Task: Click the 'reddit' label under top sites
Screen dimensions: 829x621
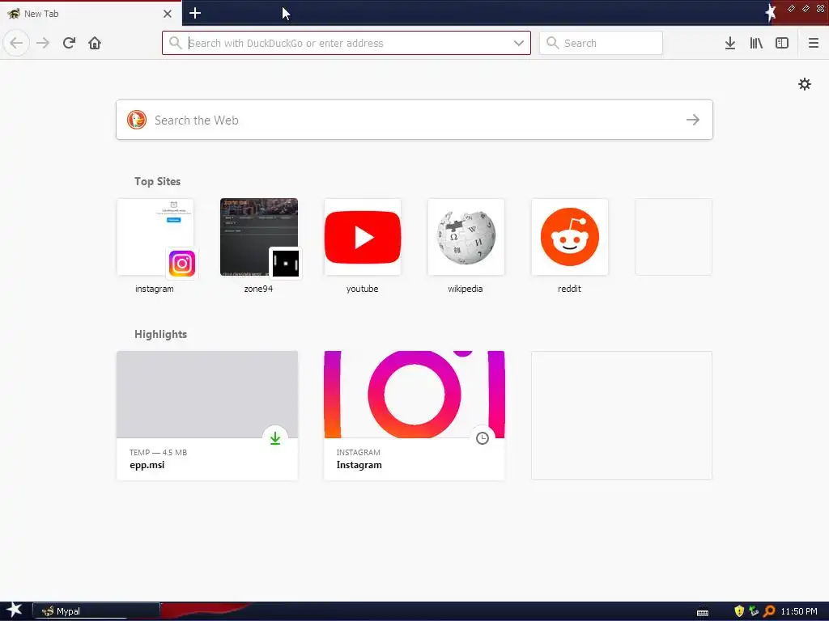Action: point(569,289)
